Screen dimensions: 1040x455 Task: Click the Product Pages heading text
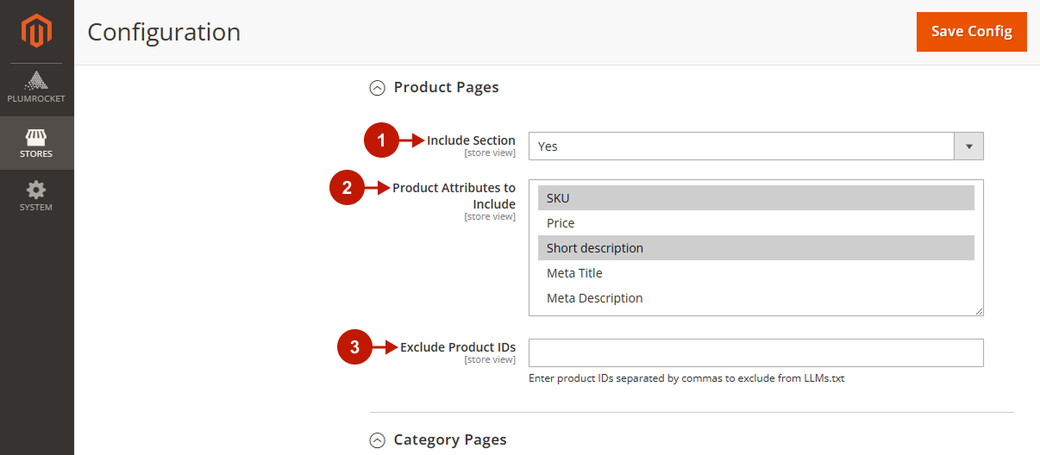(446, 87)
